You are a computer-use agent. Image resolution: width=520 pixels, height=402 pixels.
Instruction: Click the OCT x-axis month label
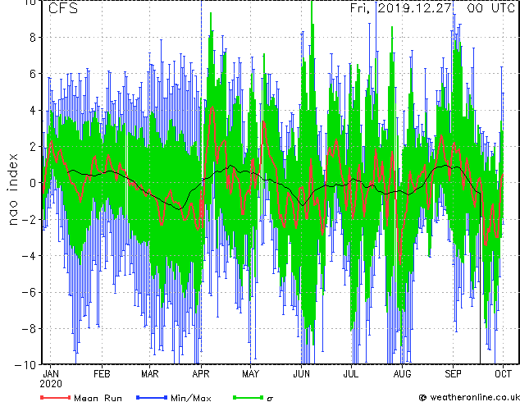click(x=503, y=374)
